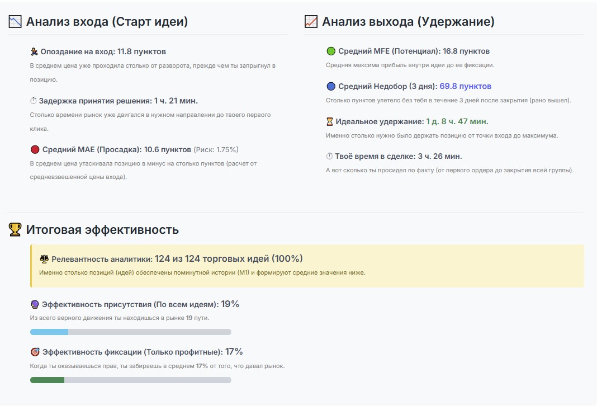This screenshot has width=597, height=410.
Task: Click the text Средний MAE (Просадка): 10.6 пунктов
Action: [x=117, y=149]
